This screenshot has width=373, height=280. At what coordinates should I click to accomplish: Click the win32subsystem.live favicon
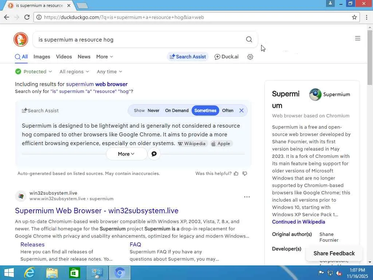point(21,196)
